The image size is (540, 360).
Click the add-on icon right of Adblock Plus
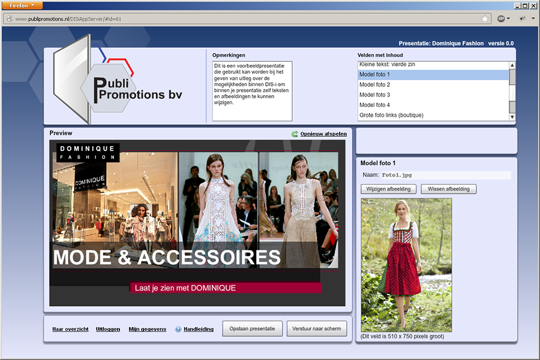[523, 19]
